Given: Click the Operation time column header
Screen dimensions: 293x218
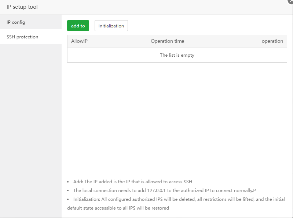Looking at the screenshot, I should pos(167,41).
